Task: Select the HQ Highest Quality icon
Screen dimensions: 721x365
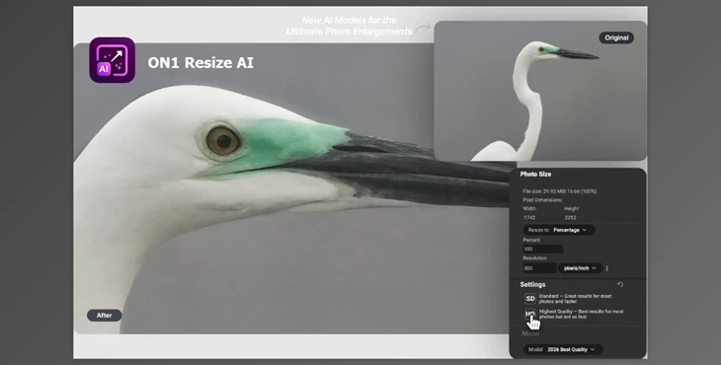Action: coord(530,314)
